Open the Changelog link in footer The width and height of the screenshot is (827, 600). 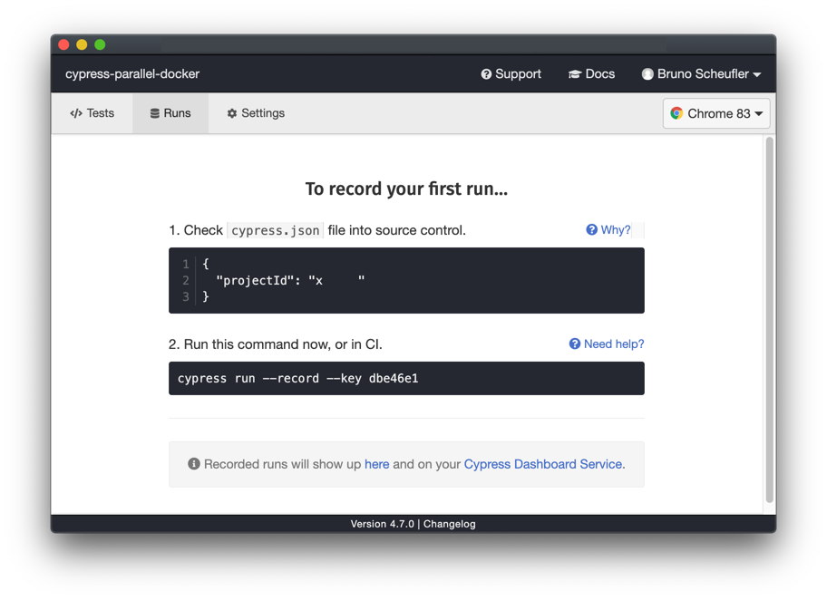point(449,524)
